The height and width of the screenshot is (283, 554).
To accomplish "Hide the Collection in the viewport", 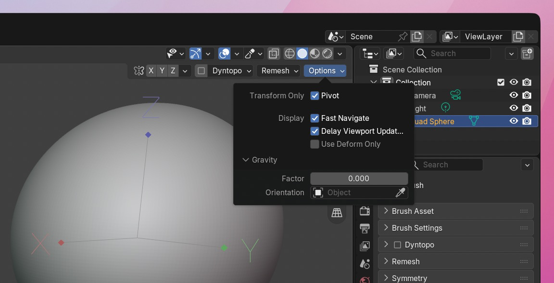I will point(514,82).
